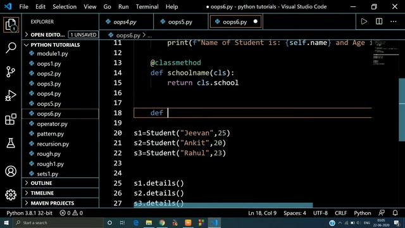405x228 pixels.
Task: Split the editor to the right
Action: tap(379, 22)
